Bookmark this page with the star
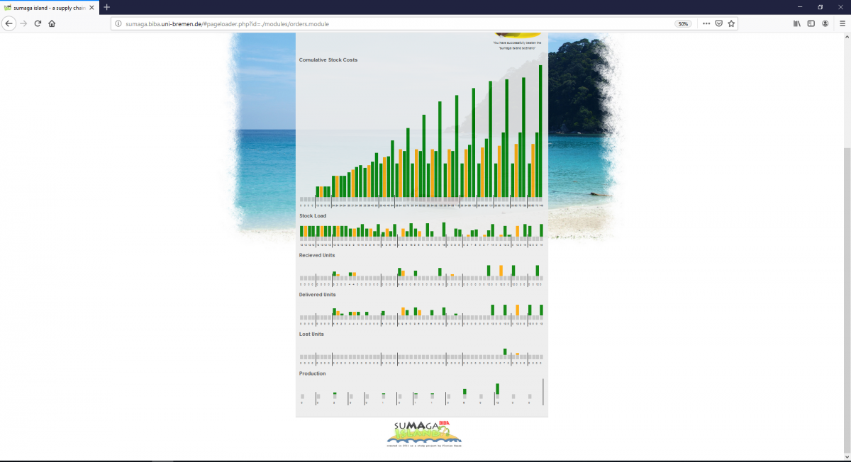 731,23
